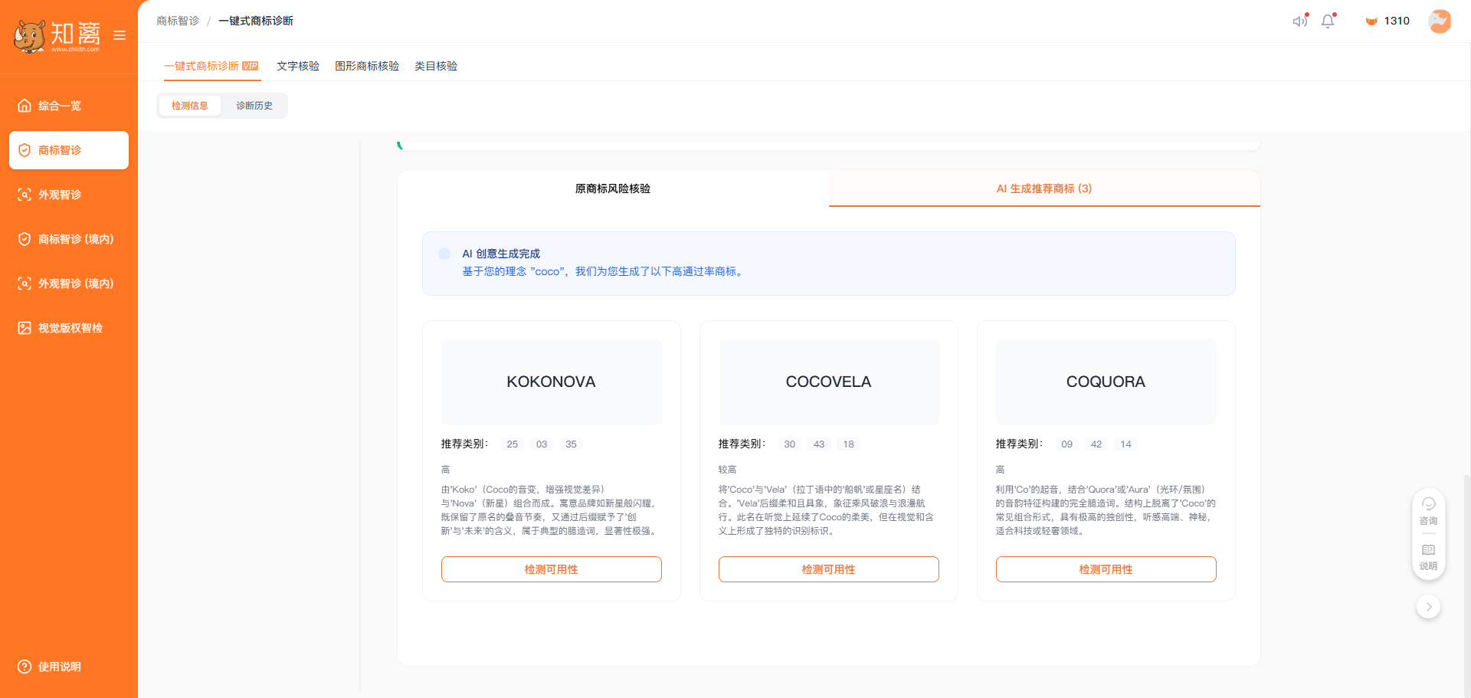
Task: Select 商标智诊 in the sidebar
Action: coord(69,150)
